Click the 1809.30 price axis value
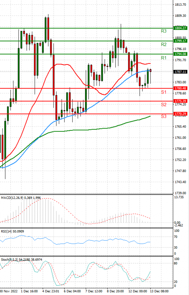 coord(180,16)
